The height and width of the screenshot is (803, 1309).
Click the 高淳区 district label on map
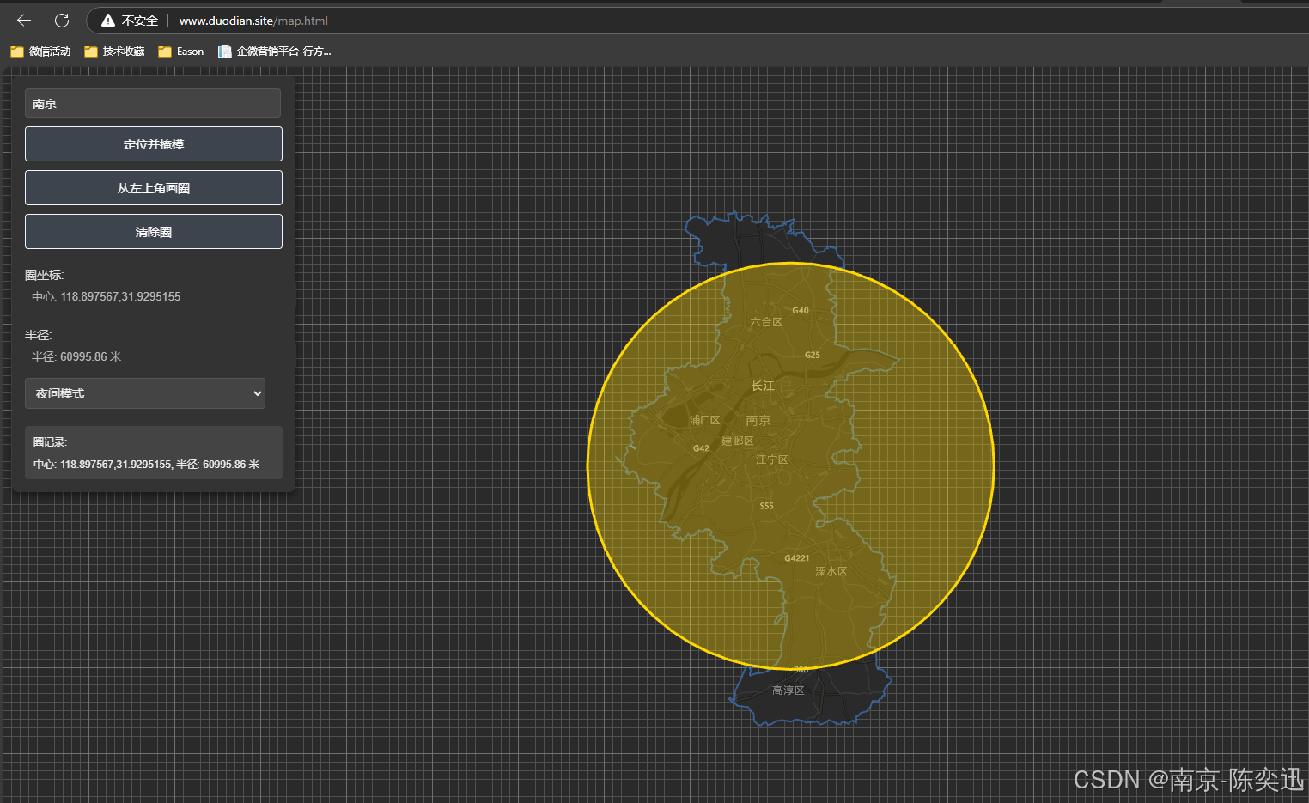[x=788, y=690]
